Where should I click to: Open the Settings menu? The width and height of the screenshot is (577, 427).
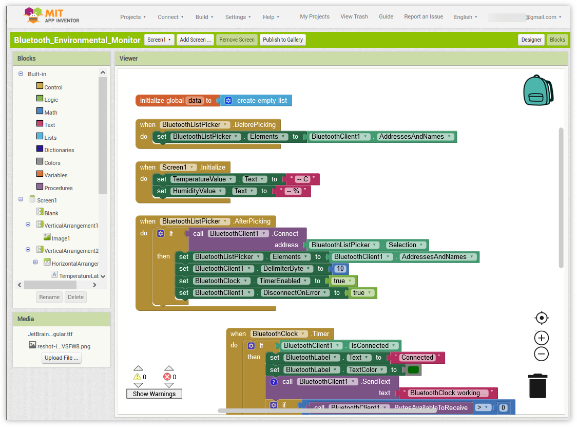[x=238, y=17]
